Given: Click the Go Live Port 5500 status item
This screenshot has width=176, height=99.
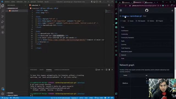Looking at the screenshot, I should (x=99, y=98).
